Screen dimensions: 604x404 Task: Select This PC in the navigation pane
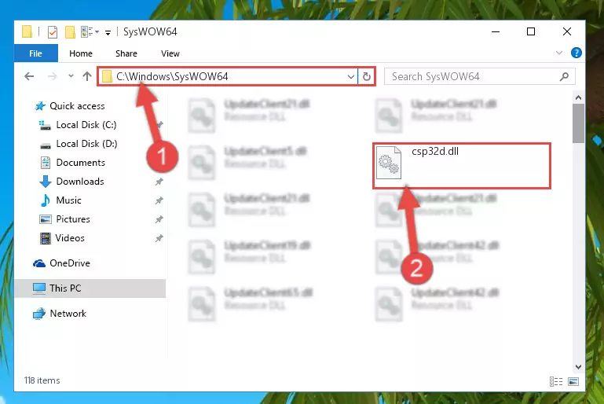[90, 288]
